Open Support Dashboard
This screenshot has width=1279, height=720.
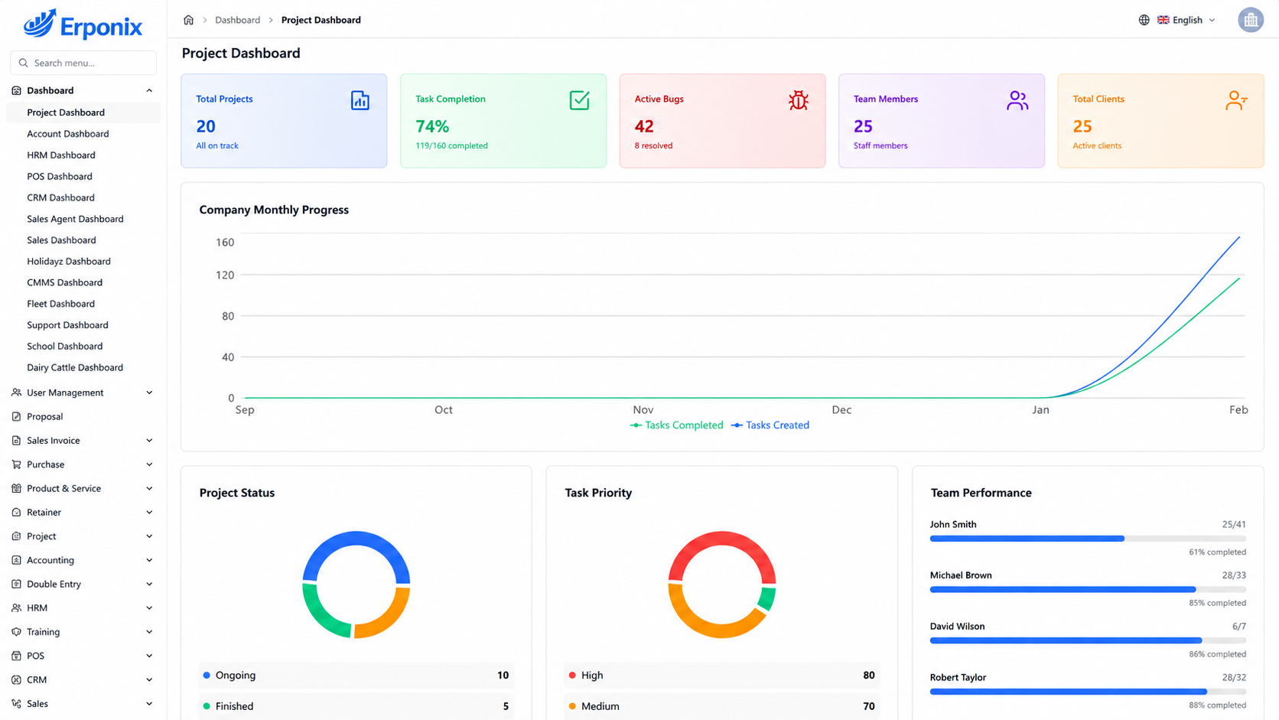click(67, 325)
